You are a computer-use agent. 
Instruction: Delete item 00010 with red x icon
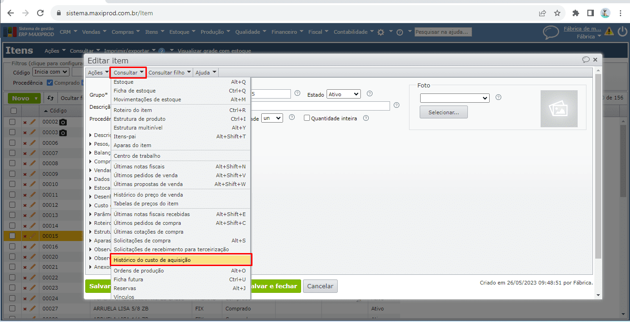pyautogui.click(x=25, y=184)
